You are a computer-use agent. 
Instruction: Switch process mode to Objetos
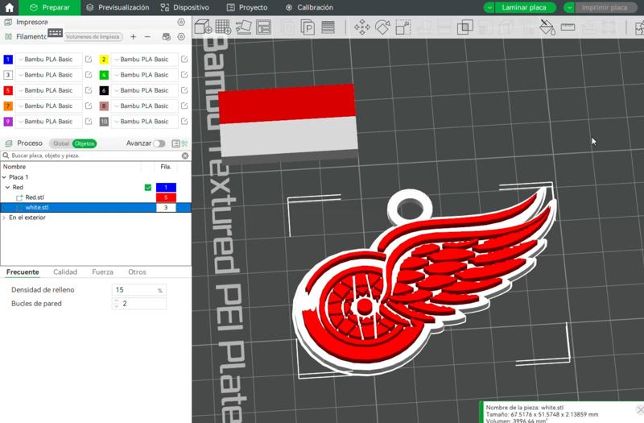coord(85,143)
